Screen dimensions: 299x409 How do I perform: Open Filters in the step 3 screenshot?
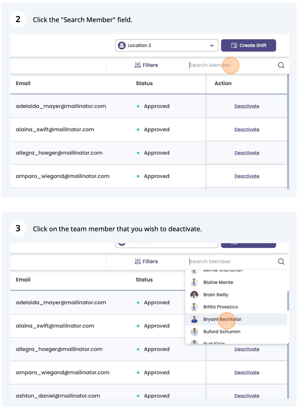click(x=146, y=262)
